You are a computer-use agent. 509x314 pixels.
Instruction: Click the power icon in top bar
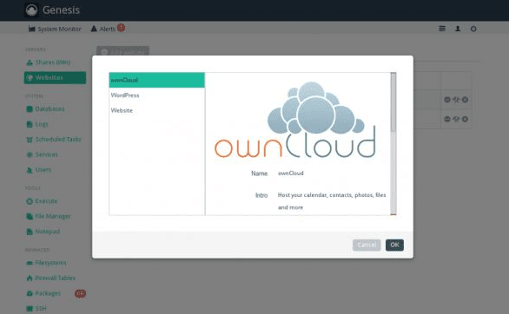click(473, 29)
